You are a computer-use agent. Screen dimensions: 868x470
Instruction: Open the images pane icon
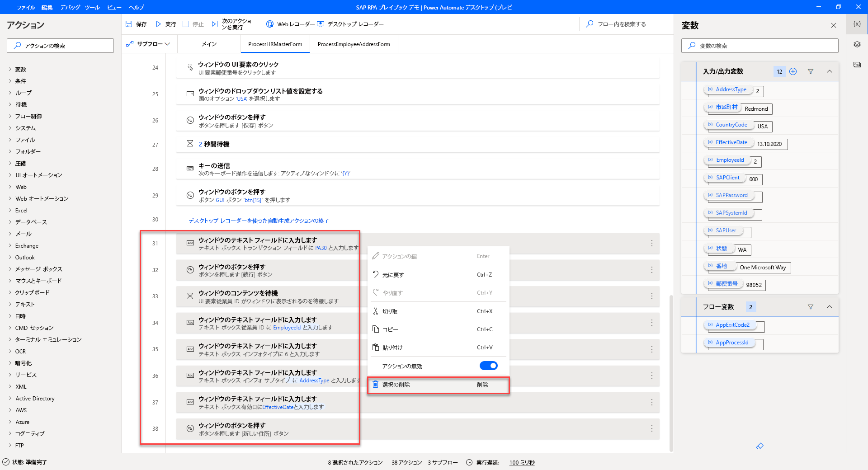tap(857, 65)
